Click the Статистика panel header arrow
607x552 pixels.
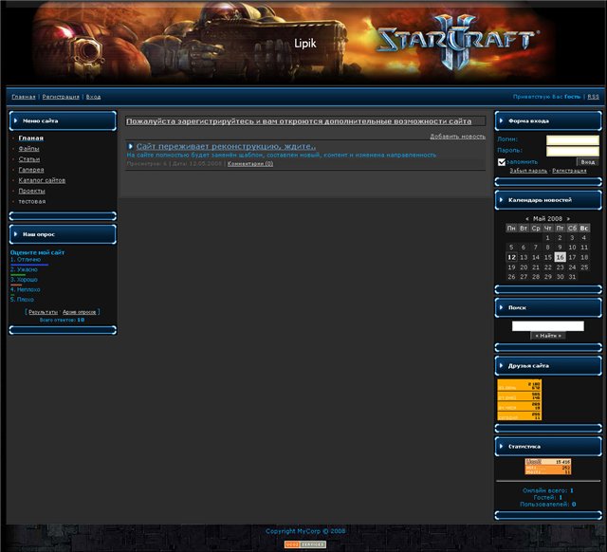click(x=502, y=447)
